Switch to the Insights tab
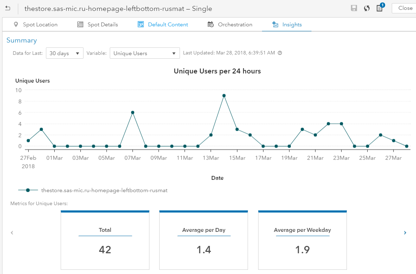Screen dimensions: 416x274 pos(287,25)
